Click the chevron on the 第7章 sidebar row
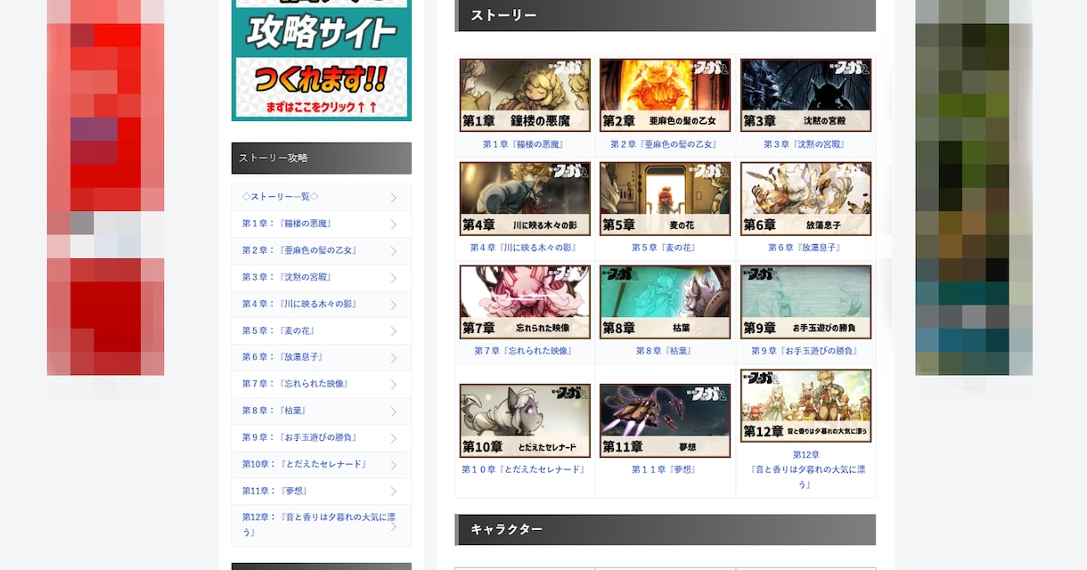 tap(394, 385)
